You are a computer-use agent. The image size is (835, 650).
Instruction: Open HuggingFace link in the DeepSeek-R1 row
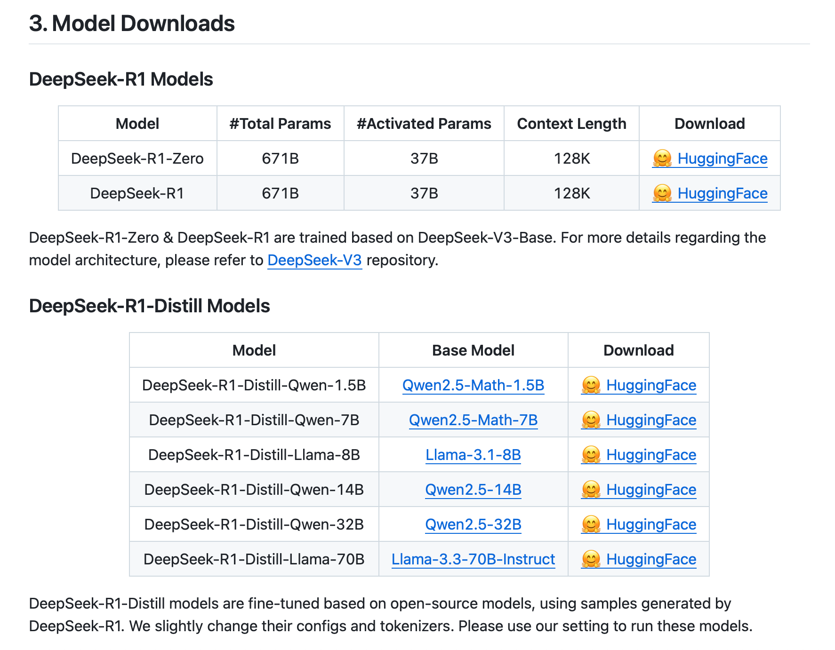[x=710, y=193]
